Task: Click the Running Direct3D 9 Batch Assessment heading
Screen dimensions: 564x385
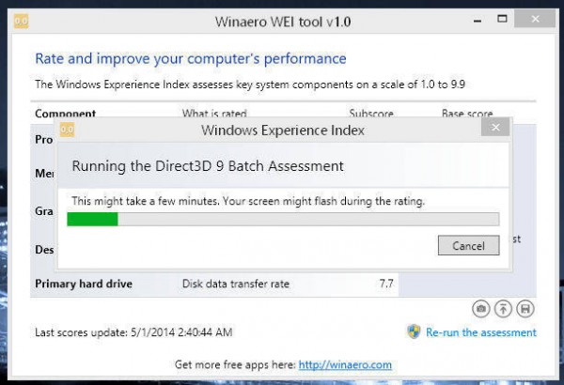Action: (x=208, y=166)
